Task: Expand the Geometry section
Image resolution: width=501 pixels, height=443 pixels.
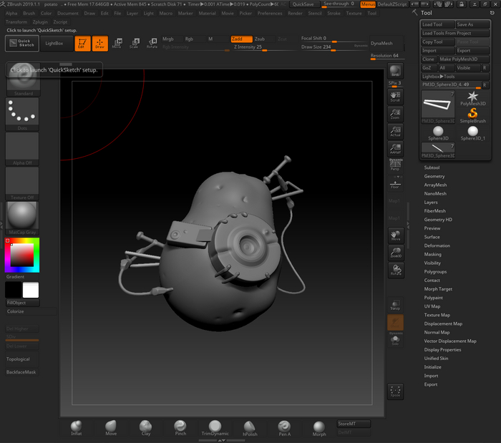Action: (x=434, y=176)
